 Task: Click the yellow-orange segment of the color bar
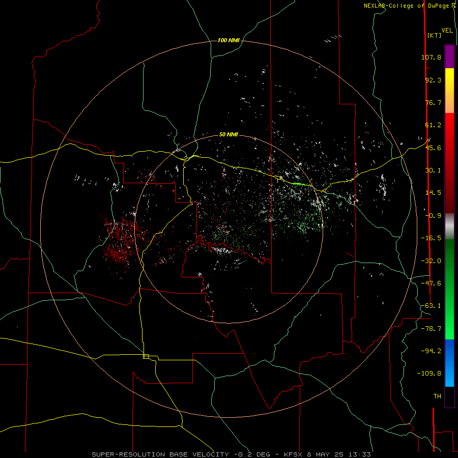449,91
